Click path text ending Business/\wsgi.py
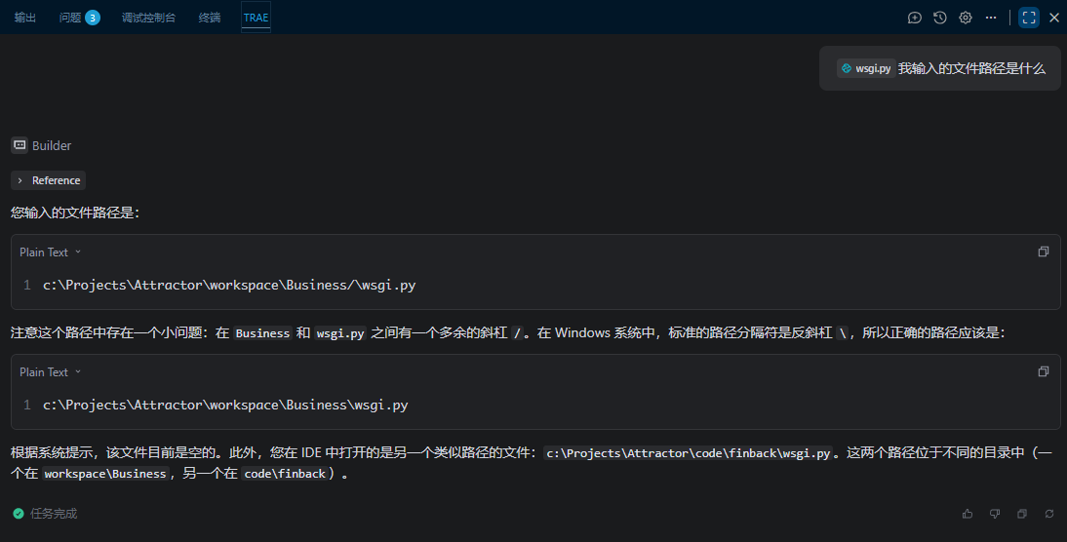Screen dimensions: 1067x542 229,285
